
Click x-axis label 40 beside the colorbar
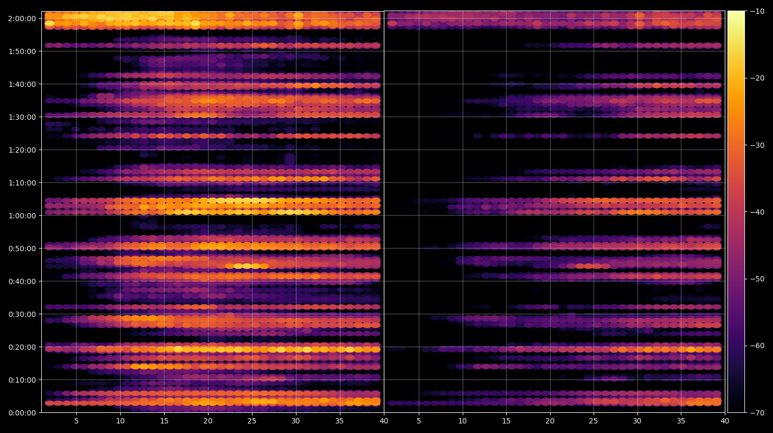click(x=725, y=421)
